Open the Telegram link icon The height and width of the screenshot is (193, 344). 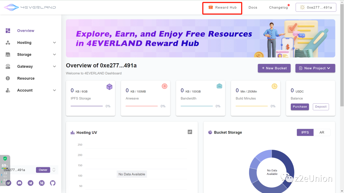pos(31,183)
